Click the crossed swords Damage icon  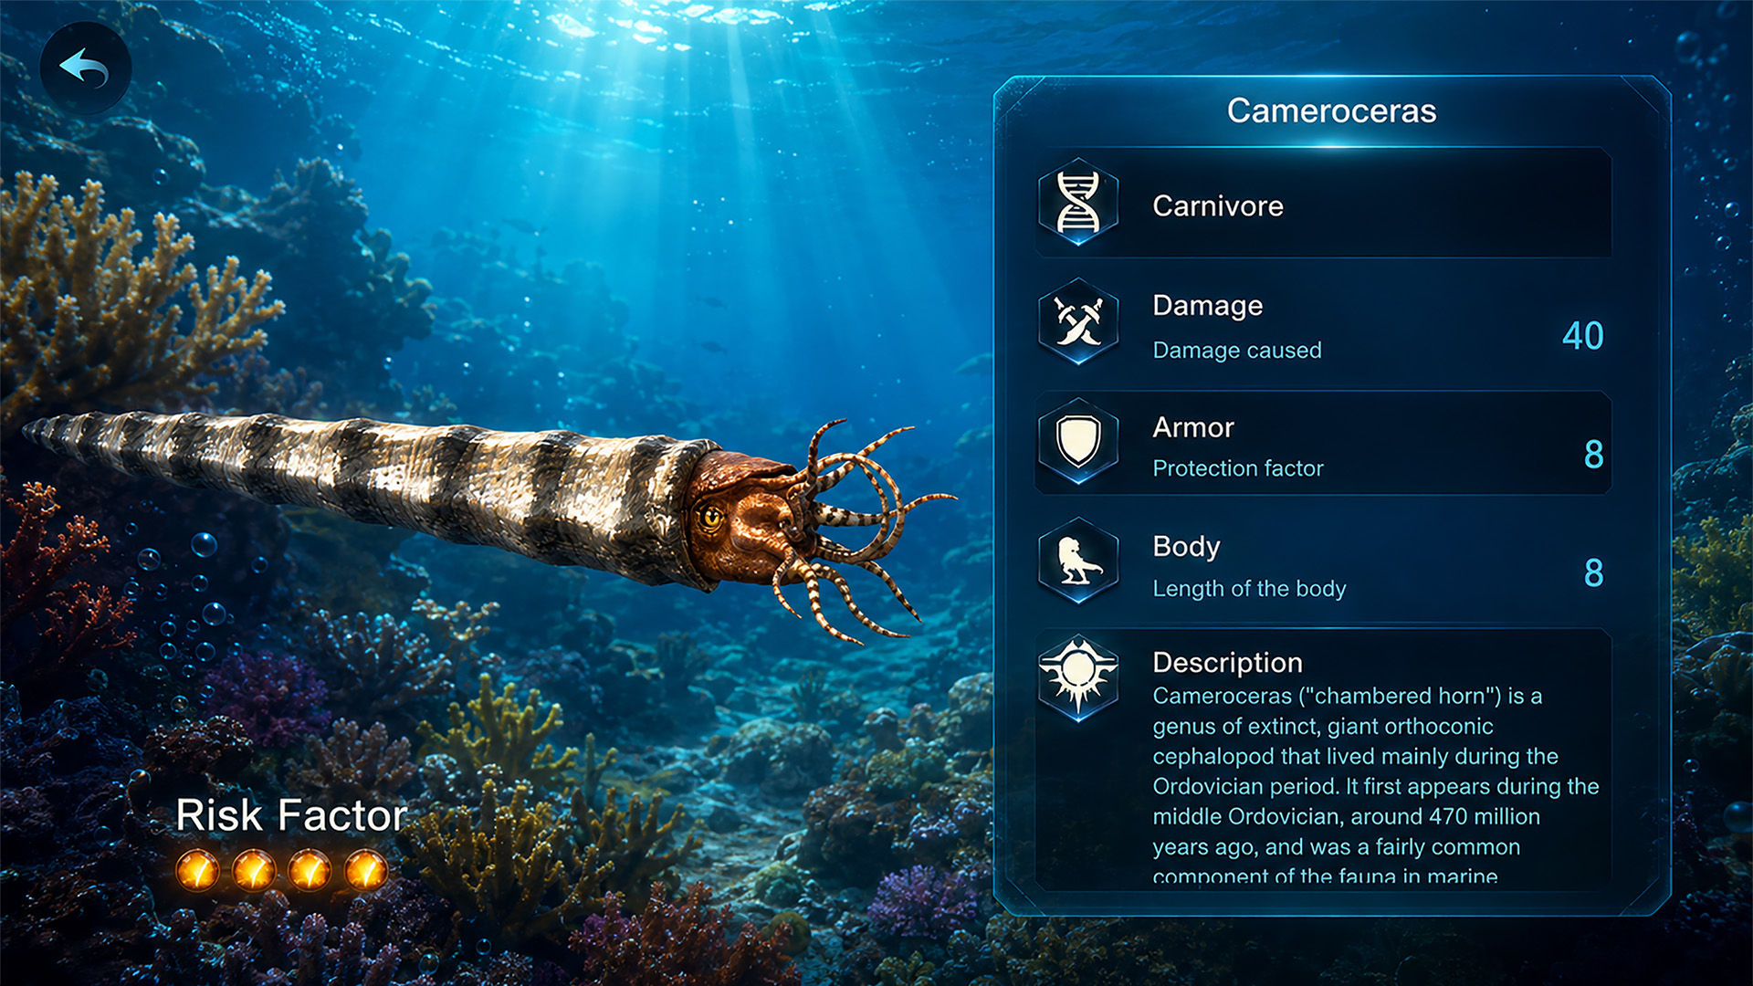(1078, 321)
